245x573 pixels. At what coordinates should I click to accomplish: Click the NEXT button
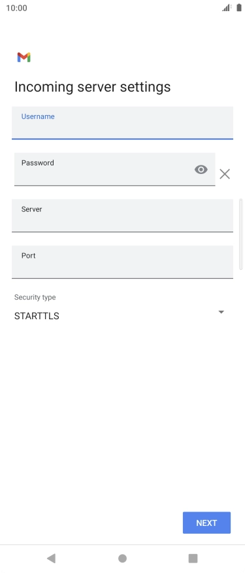pos(206,523)
